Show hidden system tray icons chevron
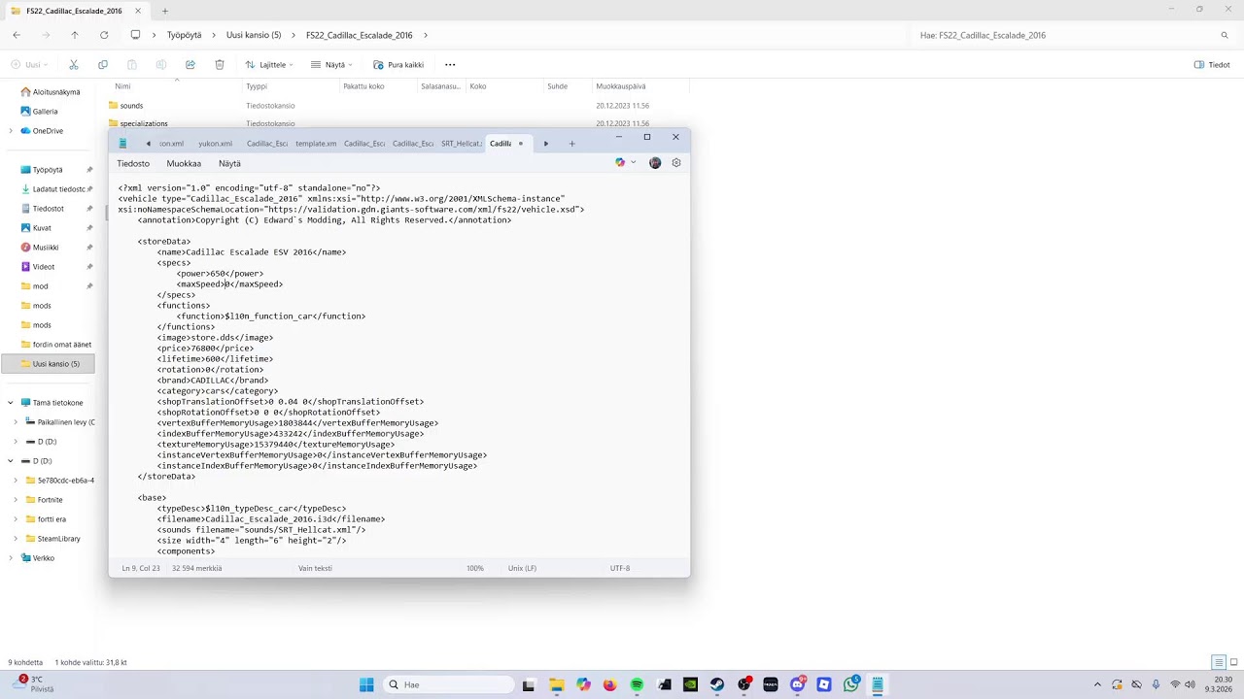Viewport: 1244px width, 699px height. click(1097, 684)
